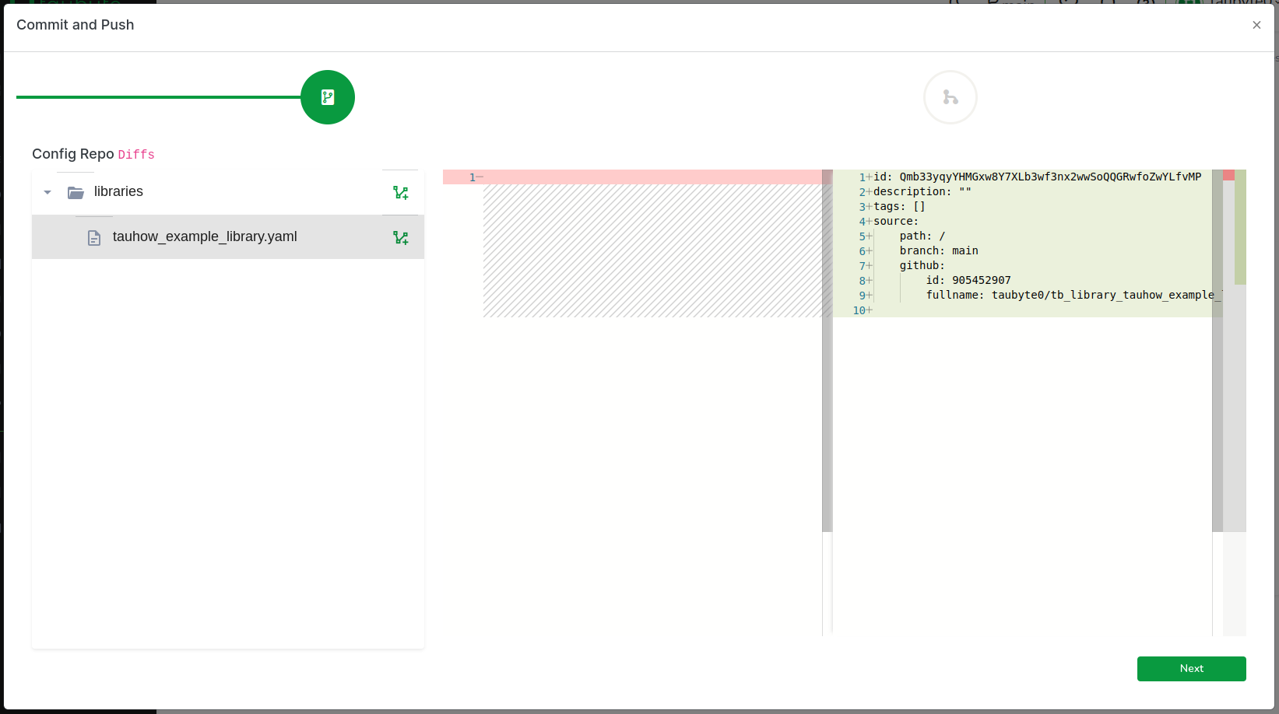This screenshot has height=714, width=1279.
Task: Click the original diff pane vertical scrollbar
Action: pos(827,350)
